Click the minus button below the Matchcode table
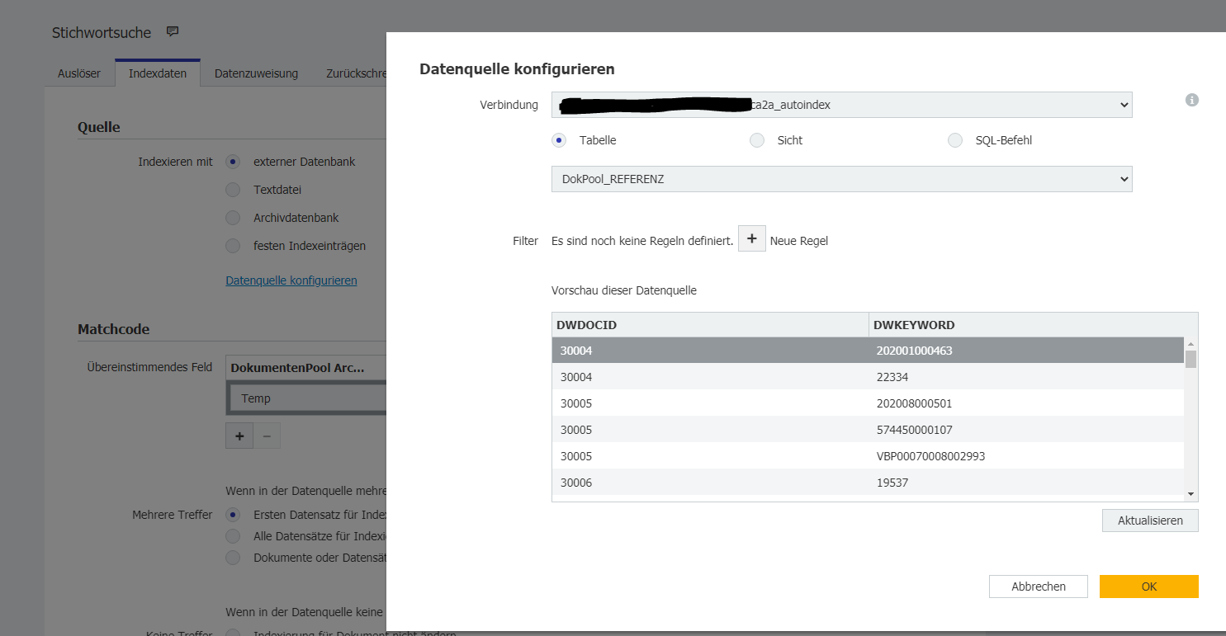Viewport: 1226px width, 636px height. tap(266, 436)
